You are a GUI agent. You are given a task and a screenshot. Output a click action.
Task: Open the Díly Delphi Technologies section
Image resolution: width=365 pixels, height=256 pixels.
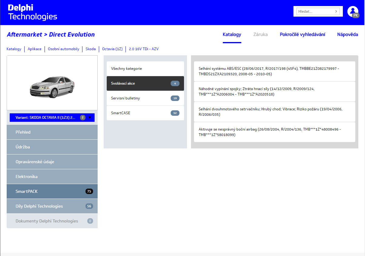52,206
